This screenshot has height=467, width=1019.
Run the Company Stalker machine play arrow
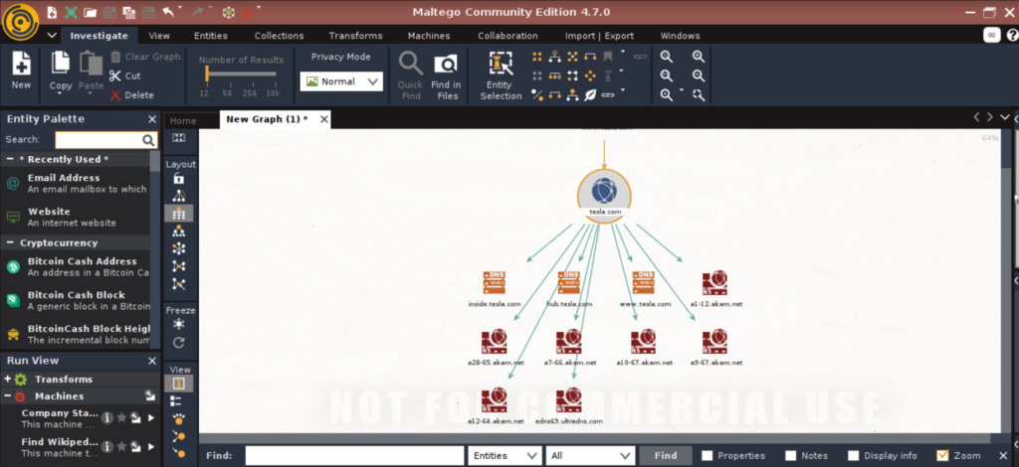pos(151,417)
